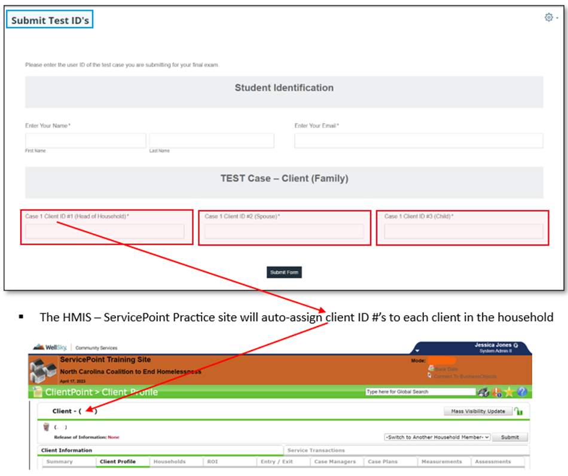568x476 pixels.
Task: Click the Back Date link
Action: pos(445,369)
